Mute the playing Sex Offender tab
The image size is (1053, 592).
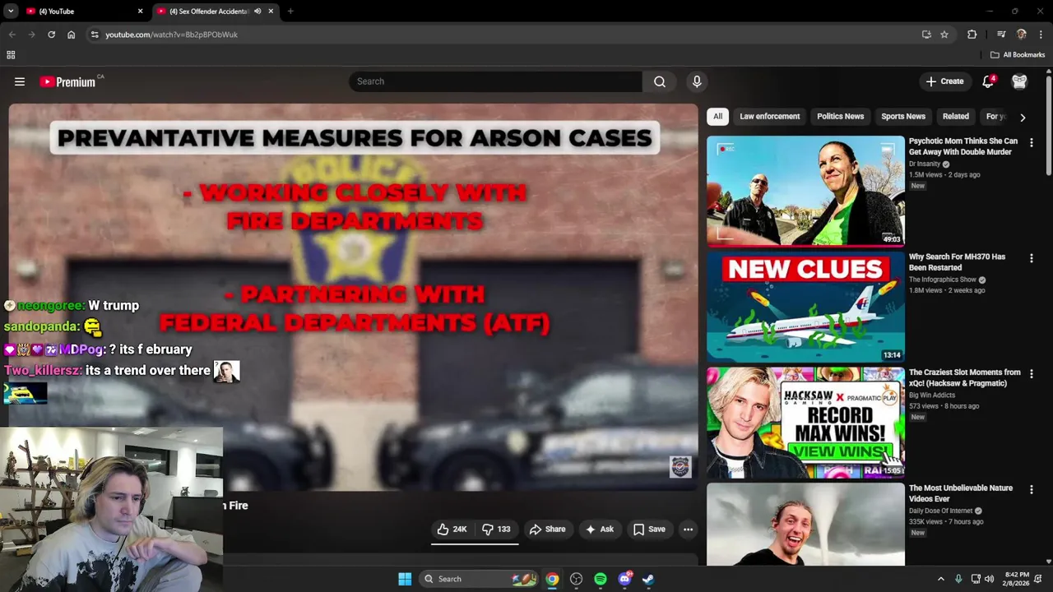point(257,12)
